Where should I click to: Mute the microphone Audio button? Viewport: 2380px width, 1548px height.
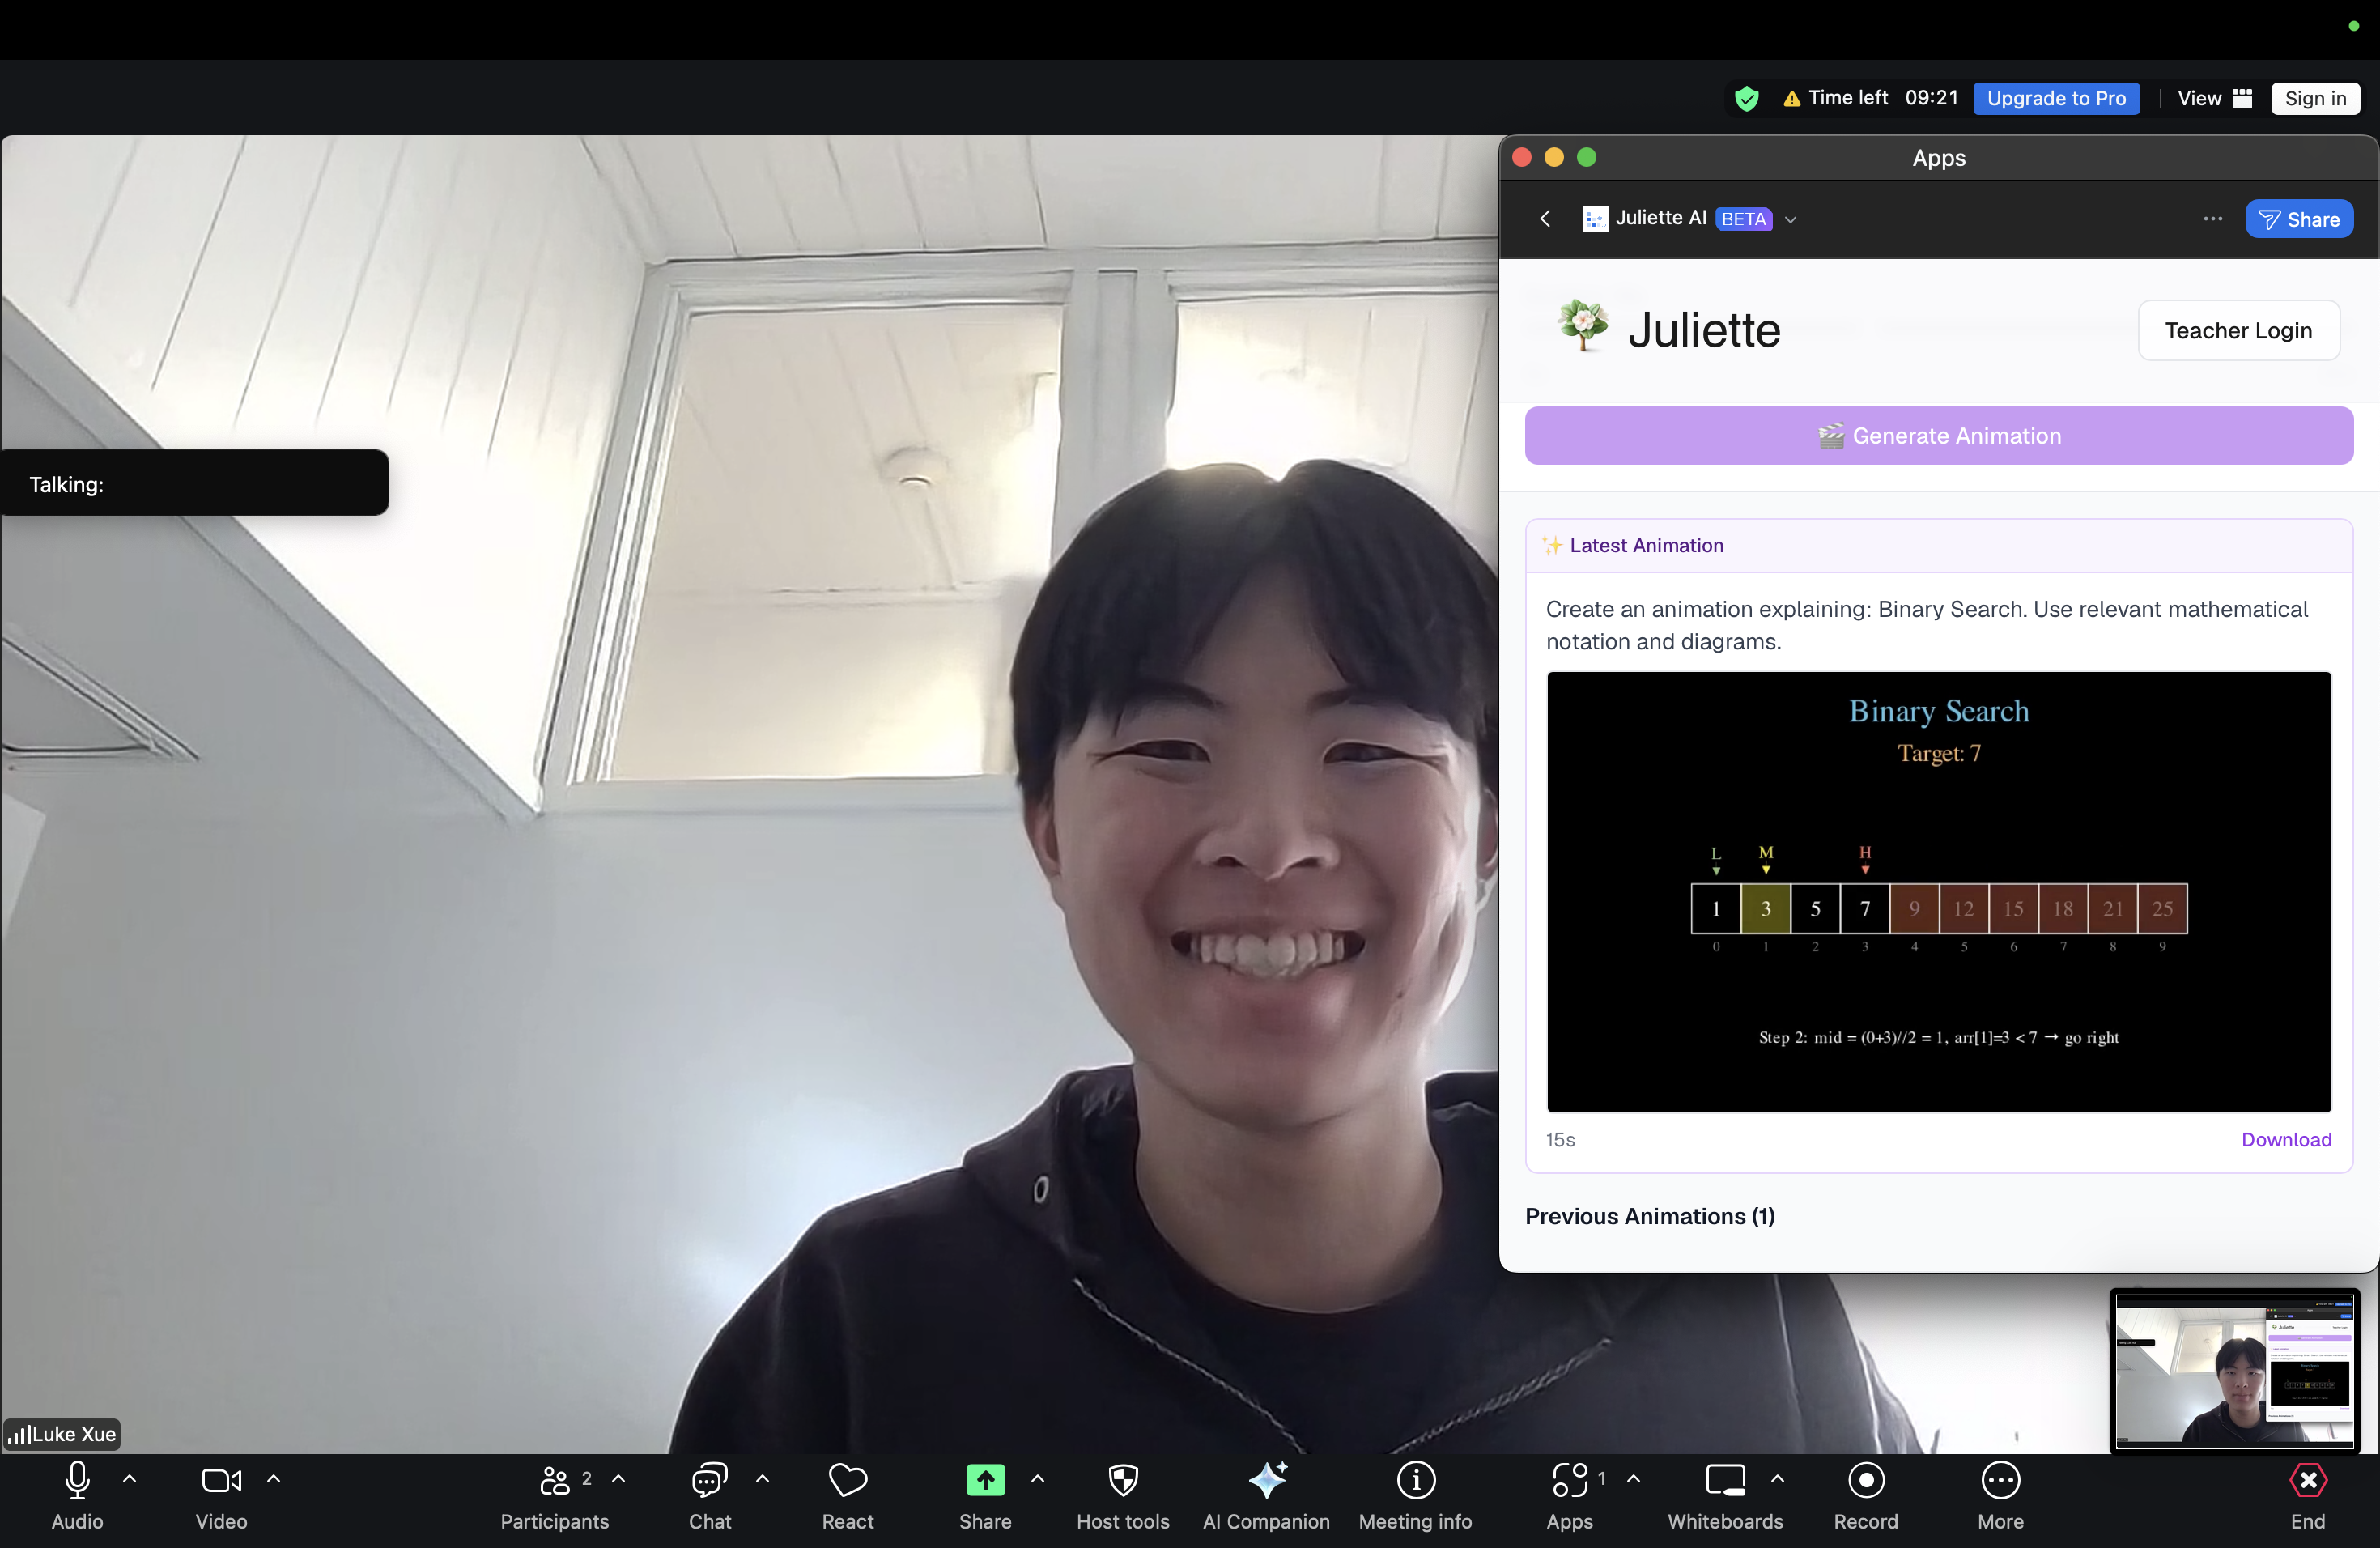tap(77, 1481)
